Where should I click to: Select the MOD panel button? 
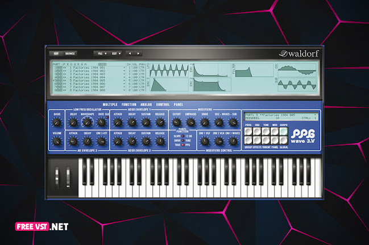coord(275,132)
